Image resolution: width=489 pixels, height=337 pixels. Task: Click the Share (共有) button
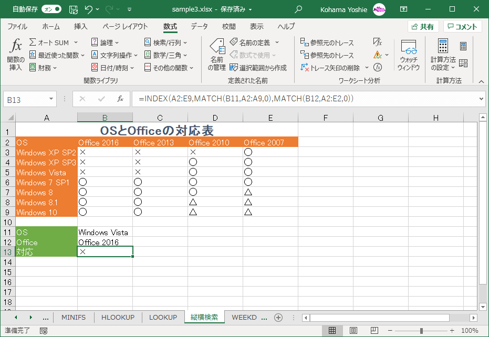(x=423, y=26)
